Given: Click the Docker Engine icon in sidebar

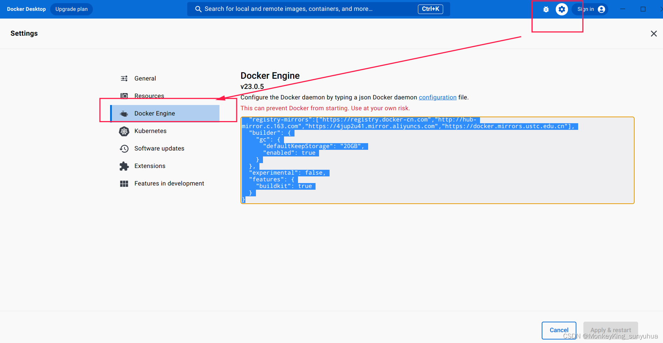Looking at the screenshot, I should 124,113.
